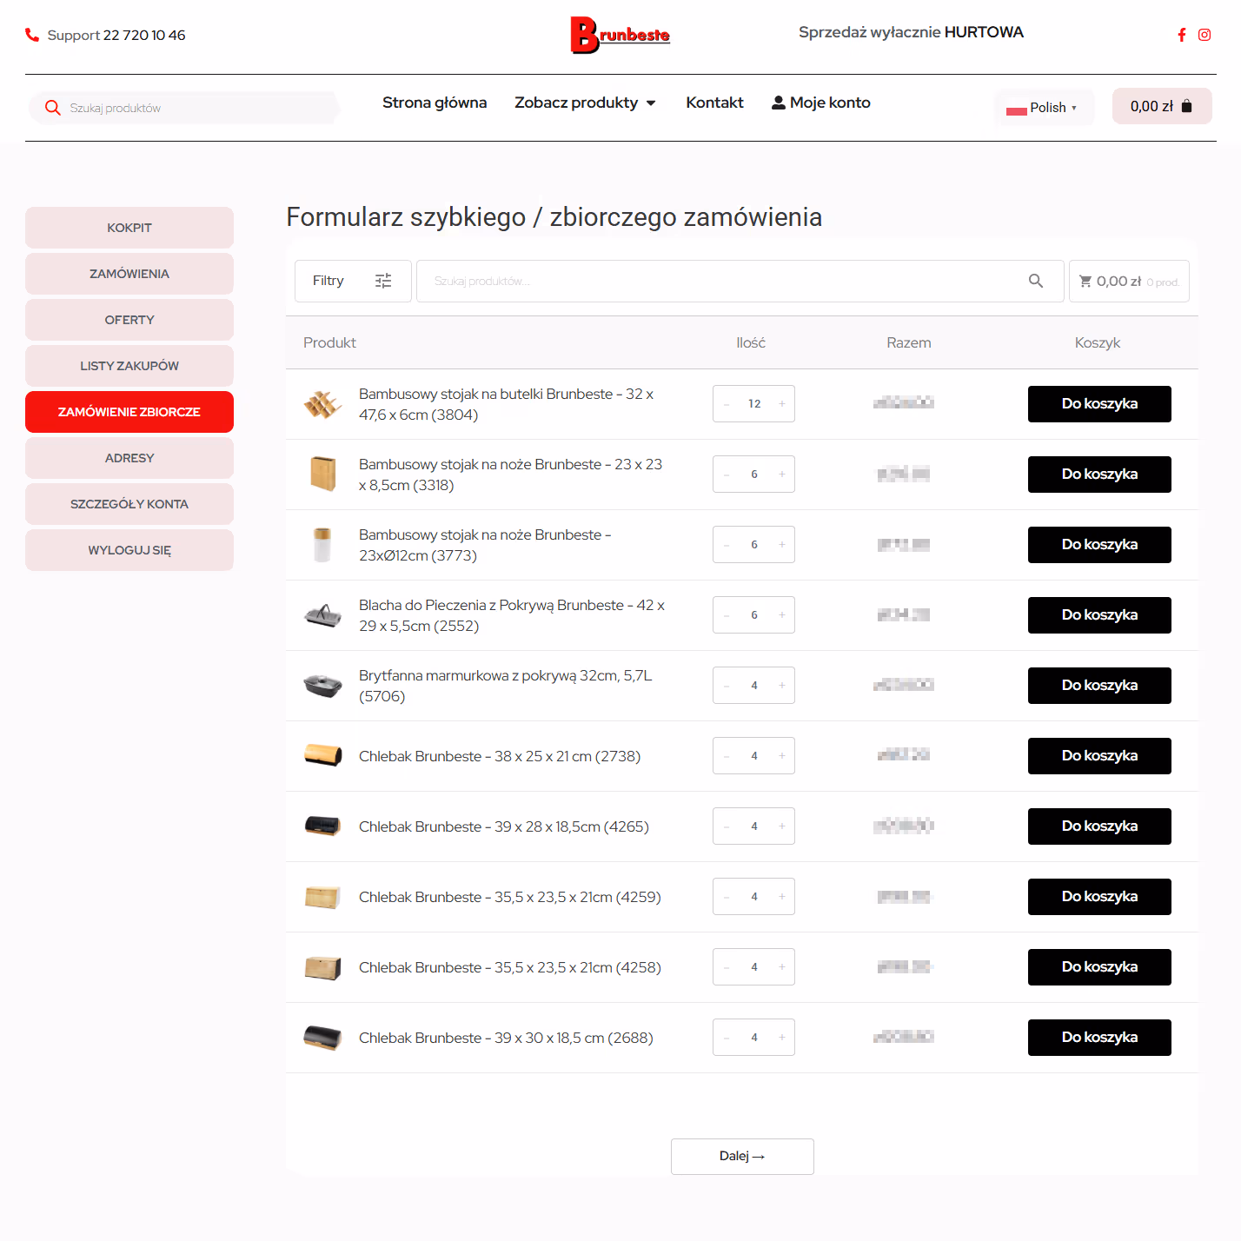Open LISTY ZAKUPÓW in the sidebar
Viewport: 1241px width, 1241px height.
coord(129,366)
